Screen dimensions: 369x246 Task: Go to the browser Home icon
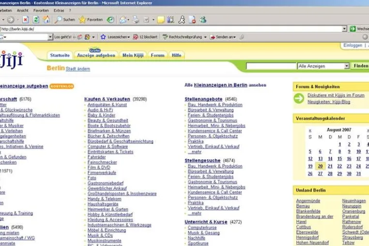point(46,19)
